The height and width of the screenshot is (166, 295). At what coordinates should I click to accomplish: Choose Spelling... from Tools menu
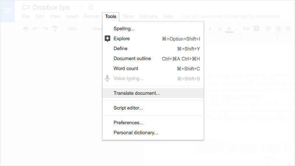(153, 29)
